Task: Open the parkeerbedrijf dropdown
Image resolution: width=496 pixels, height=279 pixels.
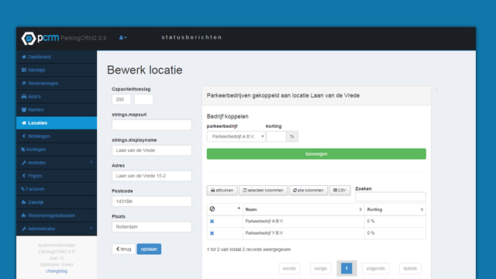Action: tap(236, 136)
